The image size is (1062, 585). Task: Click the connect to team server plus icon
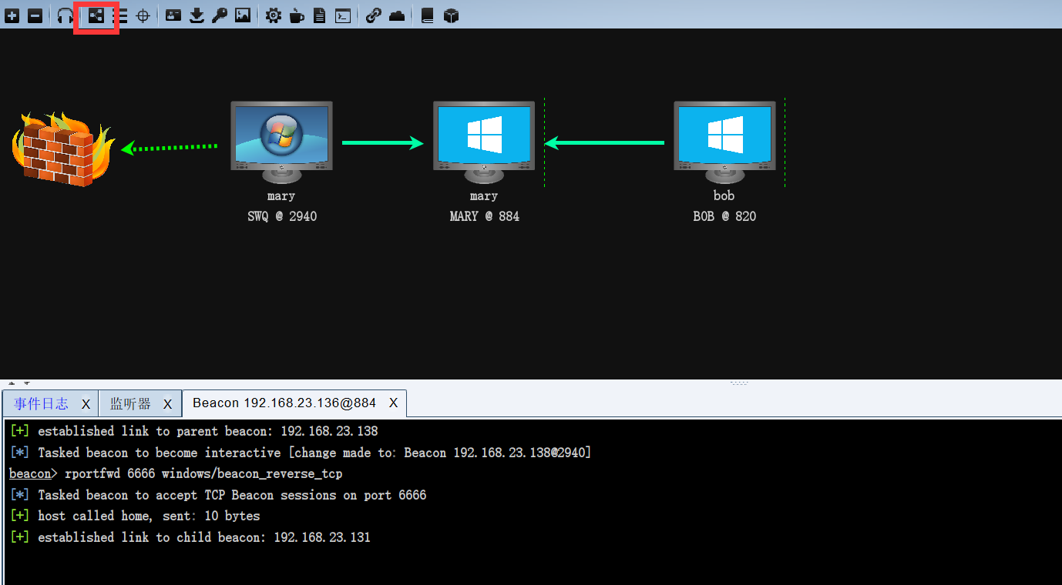tap(12, 15)
